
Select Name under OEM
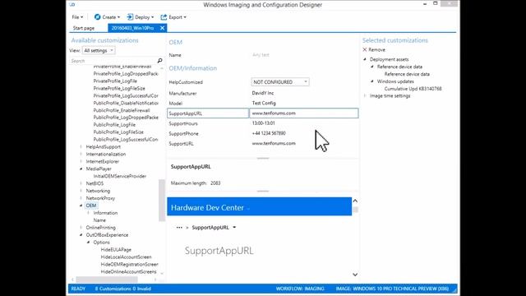[x=99, y=220]
